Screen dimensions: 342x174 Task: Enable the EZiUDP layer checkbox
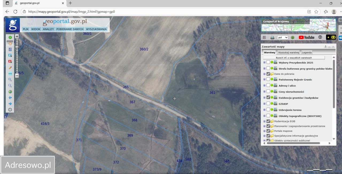pyautogui.click(x=268, y=104)
